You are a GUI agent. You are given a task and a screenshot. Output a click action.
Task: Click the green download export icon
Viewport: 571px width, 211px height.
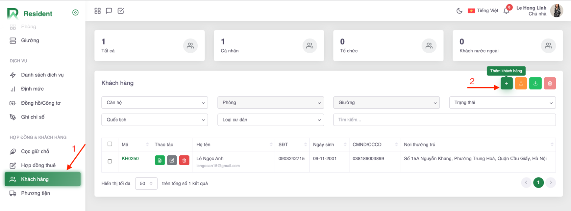coord(535,84)
